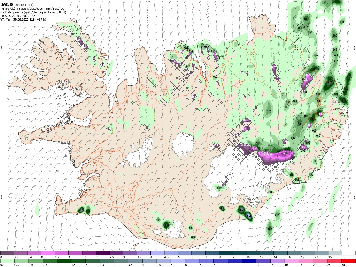
Task: Click the '0.2' label in the top legend row
Action: pos(3,257)
